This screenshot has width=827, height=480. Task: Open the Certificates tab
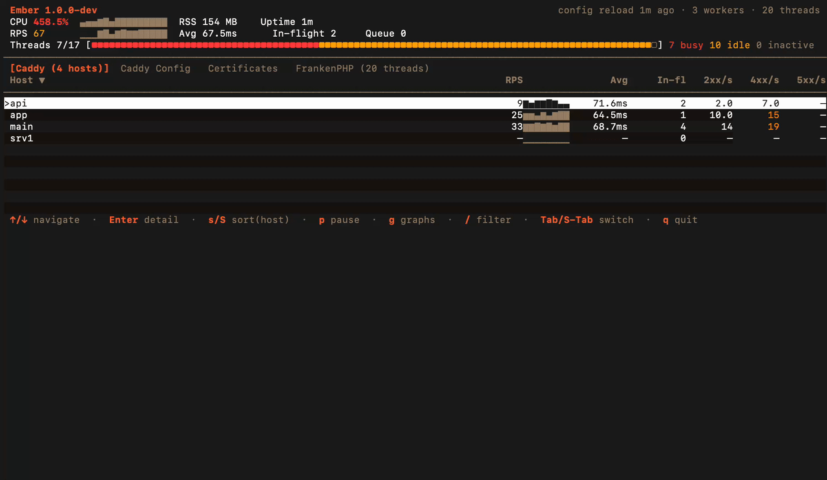[242, 68]
